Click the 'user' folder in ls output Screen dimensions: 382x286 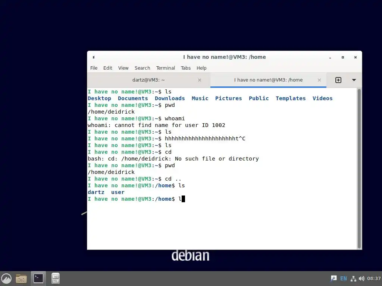click(118, 192)
